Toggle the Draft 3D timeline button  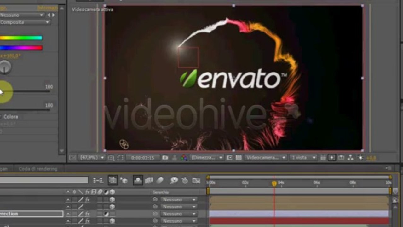124,180
